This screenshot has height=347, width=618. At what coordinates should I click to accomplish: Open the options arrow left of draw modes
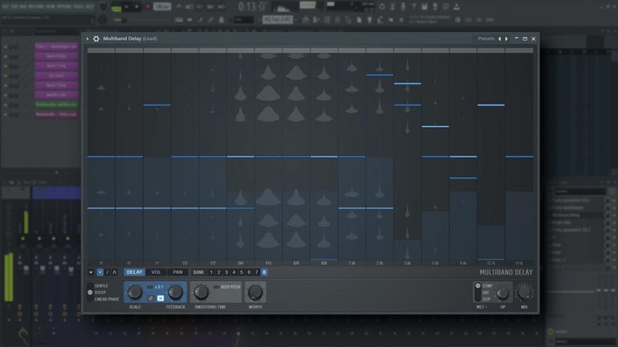(91, 272)
